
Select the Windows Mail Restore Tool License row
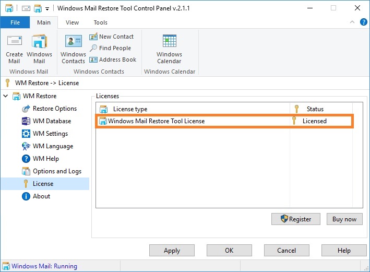click(x=224, y=121)
